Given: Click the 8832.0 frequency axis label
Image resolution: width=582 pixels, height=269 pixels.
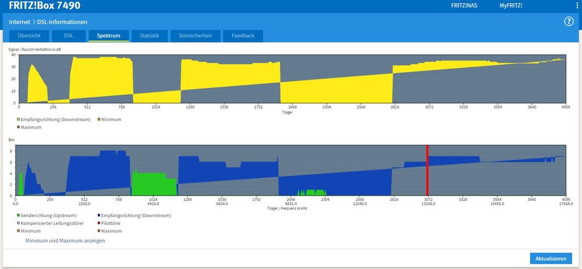Looking at the screenshot, I should click(x=291, y=204).
